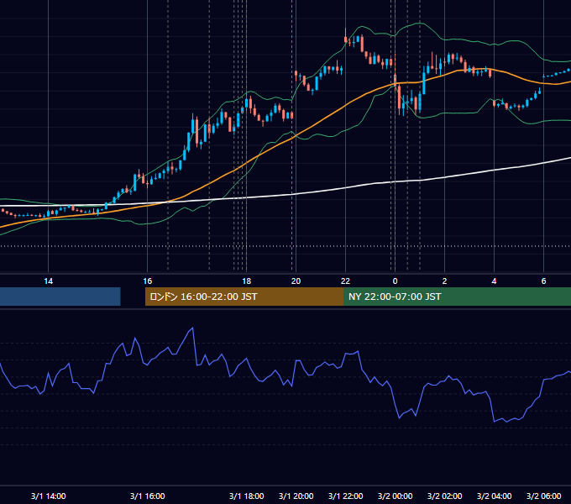Click hour label 16 on upper axis
Viewport: 571px width, 504px height.
point(148,281)
